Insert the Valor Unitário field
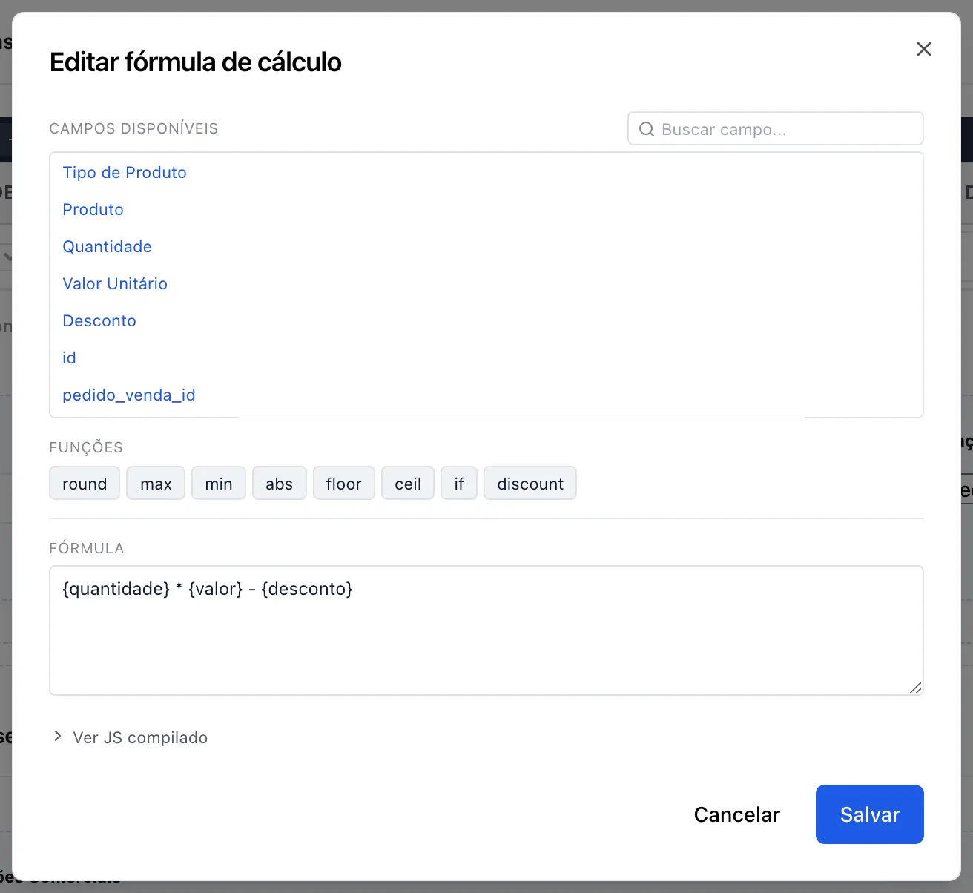The width and height of the screenshot is (973, 893). 115,283
